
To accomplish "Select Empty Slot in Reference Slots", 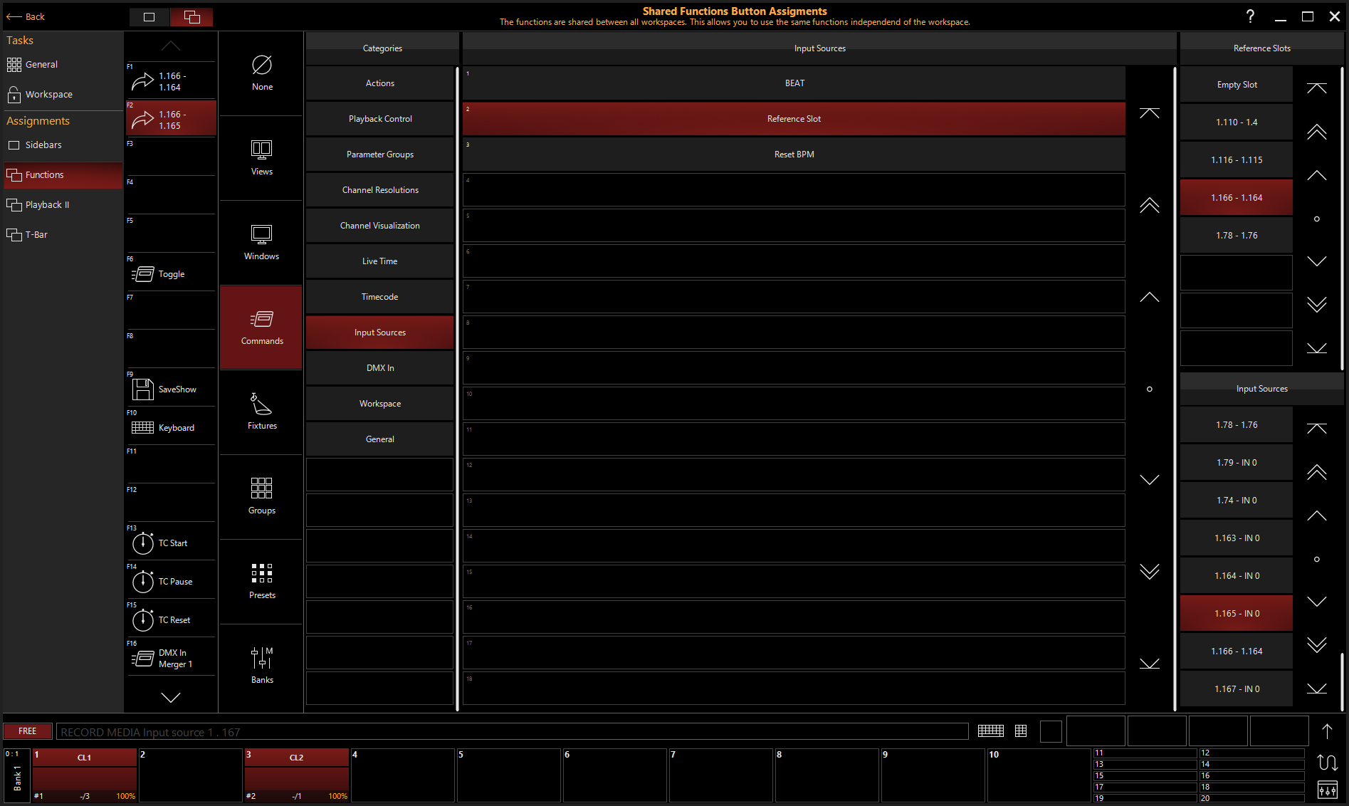I will (1237, 85).
